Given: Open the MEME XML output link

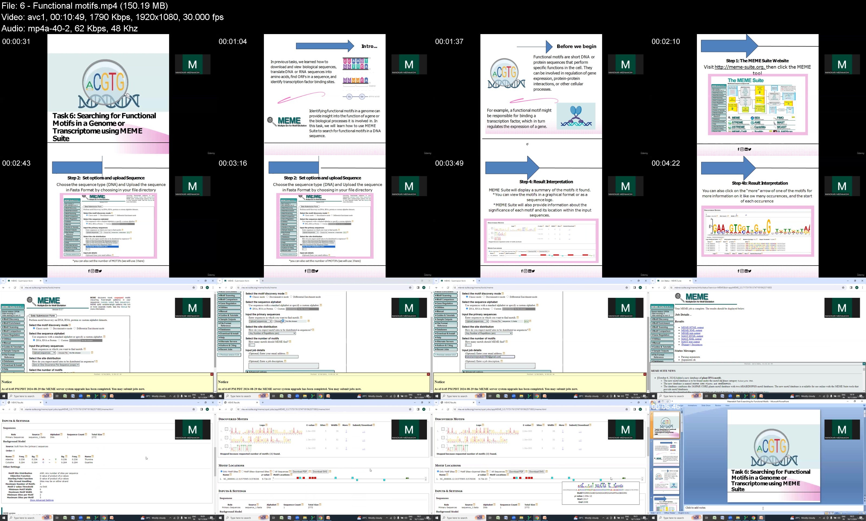Looking at the screenshot, I should pos(691,330).
